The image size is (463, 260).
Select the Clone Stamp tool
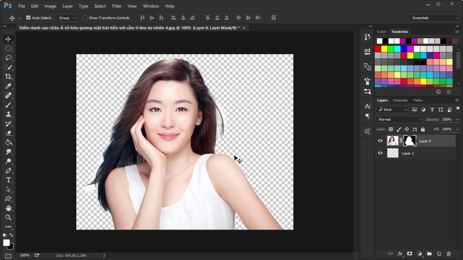pyautogui.click(x=8, y=114)
